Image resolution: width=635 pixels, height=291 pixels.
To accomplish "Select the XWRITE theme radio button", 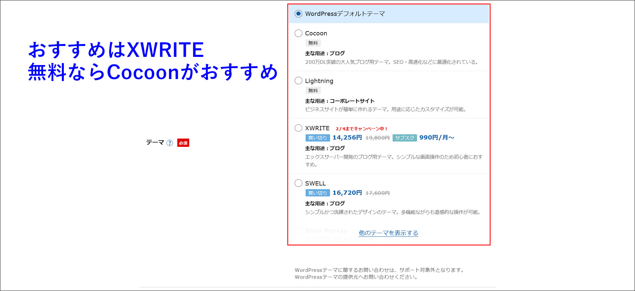I will point(298,128).
